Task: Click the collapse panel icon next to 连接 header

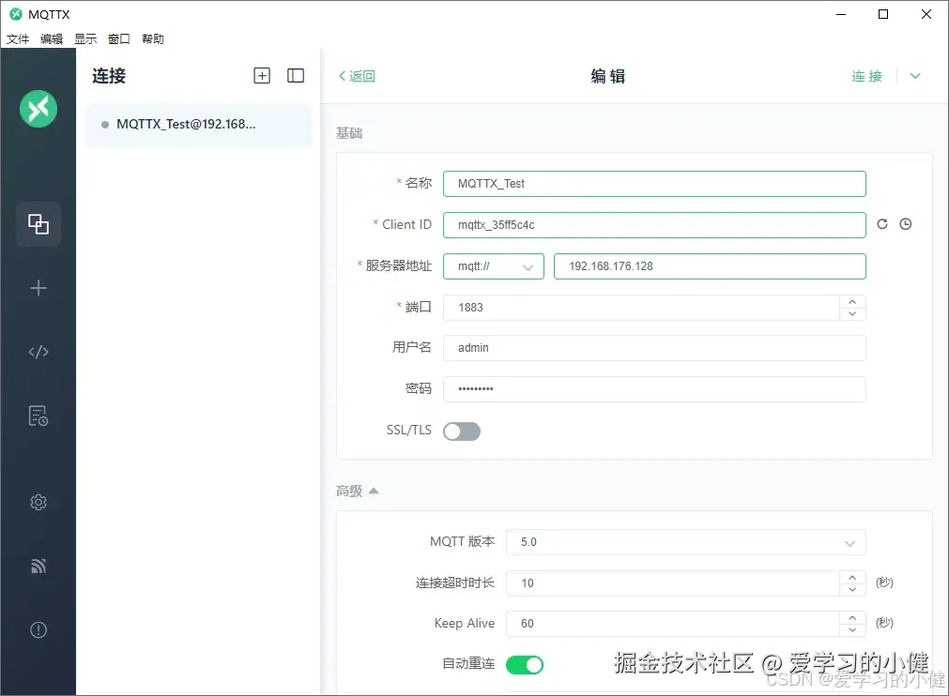Action: 296,76
